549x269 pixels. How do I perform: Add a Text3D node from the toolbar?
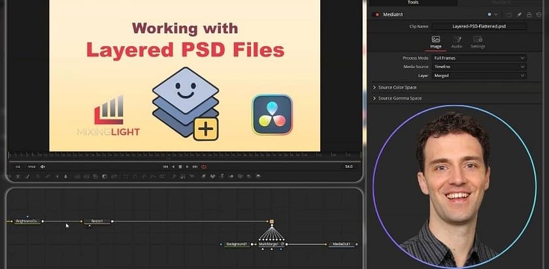pyautogui.click(x=222, y=177)
